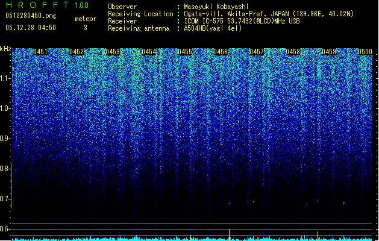Screen dimensions: 379x241
Task: Click the timestamp 05.12.28 04:50
Action: (31, 28)
